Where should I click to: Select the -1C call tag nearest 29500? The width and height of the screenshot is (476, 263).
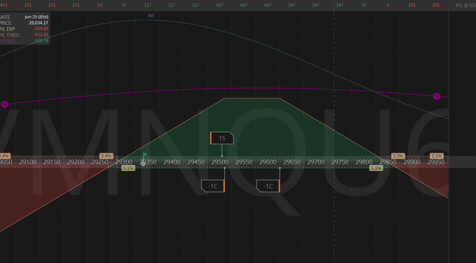pos(213,186)
